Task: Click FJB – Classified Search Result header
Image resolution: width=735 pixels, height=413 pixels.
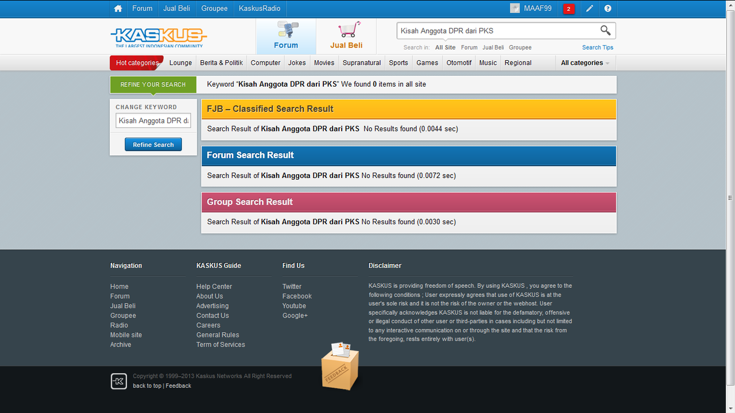Action: [409, 109]
